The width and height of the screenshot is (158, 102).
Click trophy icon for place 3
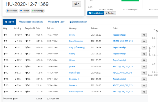pyautogui.click(x=5, y=41)
